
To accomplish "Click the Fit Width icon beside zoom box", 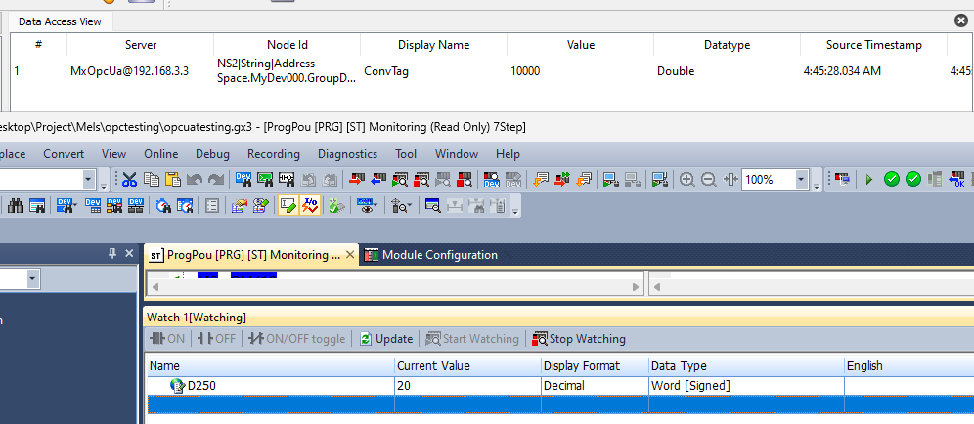I will (730, 180).
